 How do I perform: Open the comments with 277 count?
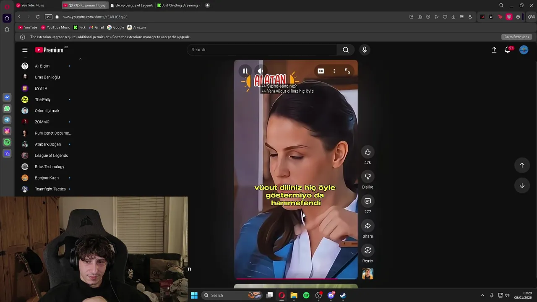click(x=368, y=201)
